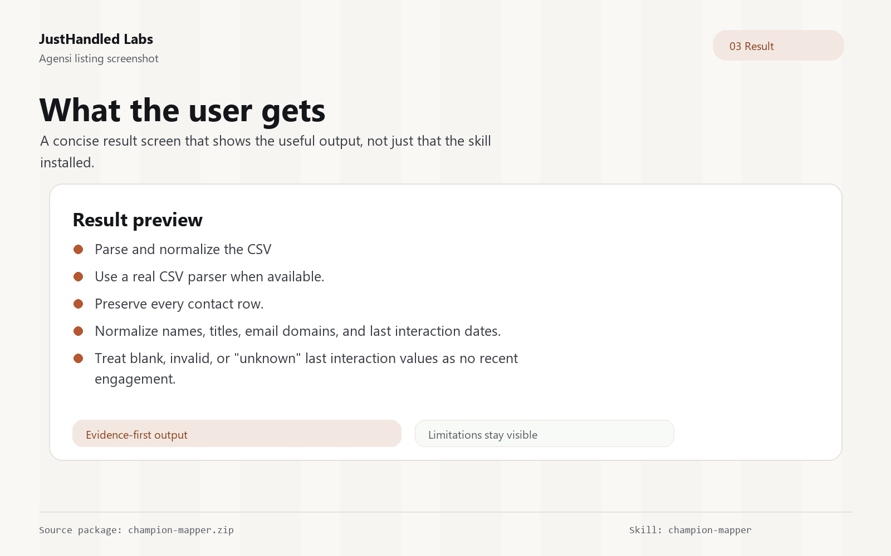This screenshot has height=556, width=891.
Task: Click the Skill: champion-mapper footer label
Action: click(691, 530)
